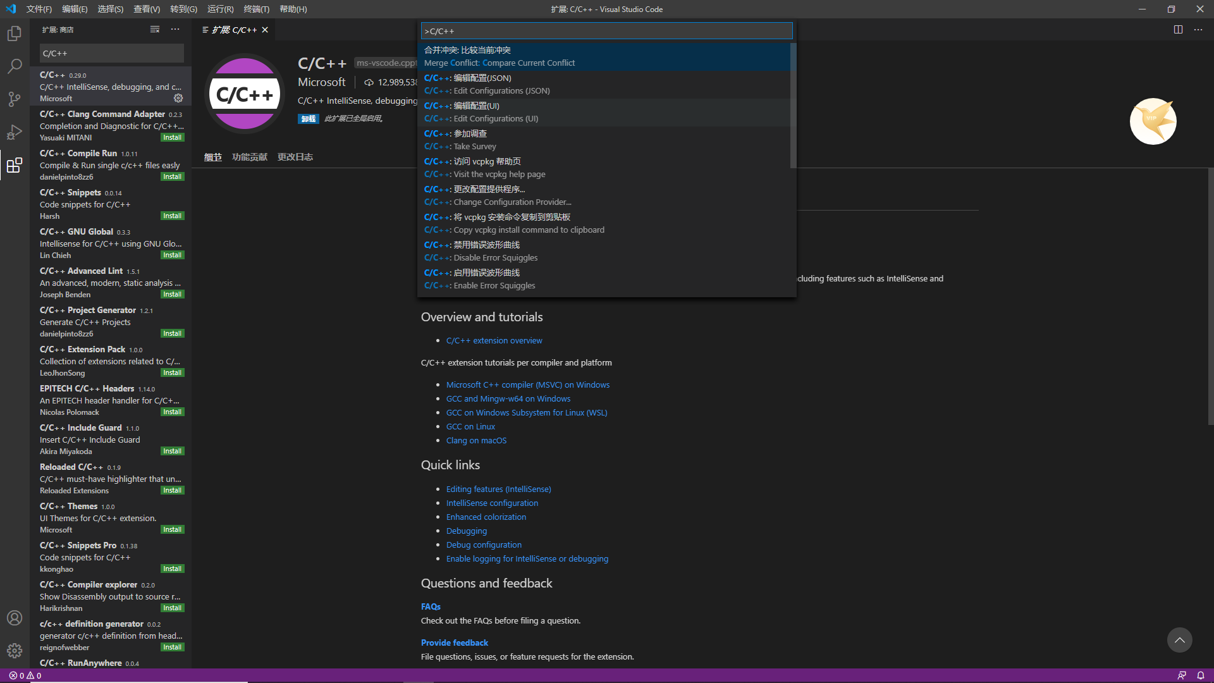The image size is (1214, 683).
Task: Open the 终端(T) menu
Action: pyautogui.click(x=256, y=9)
